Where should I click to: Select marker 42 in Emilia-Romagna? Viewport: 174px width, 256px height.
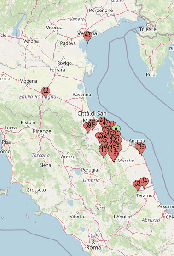46,93
